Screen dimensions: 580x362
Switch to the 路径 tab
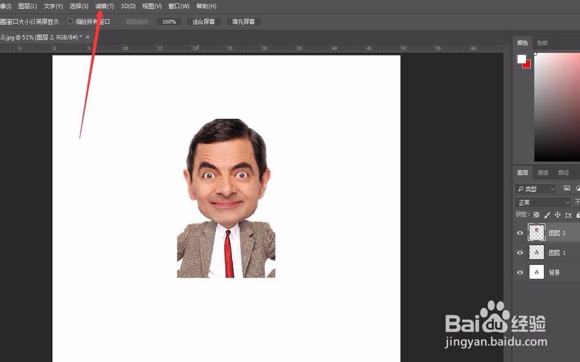coord(563,173)
